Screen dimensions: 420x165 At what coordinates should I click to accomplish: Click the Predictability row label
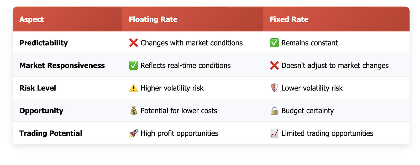tap(44, 43)
